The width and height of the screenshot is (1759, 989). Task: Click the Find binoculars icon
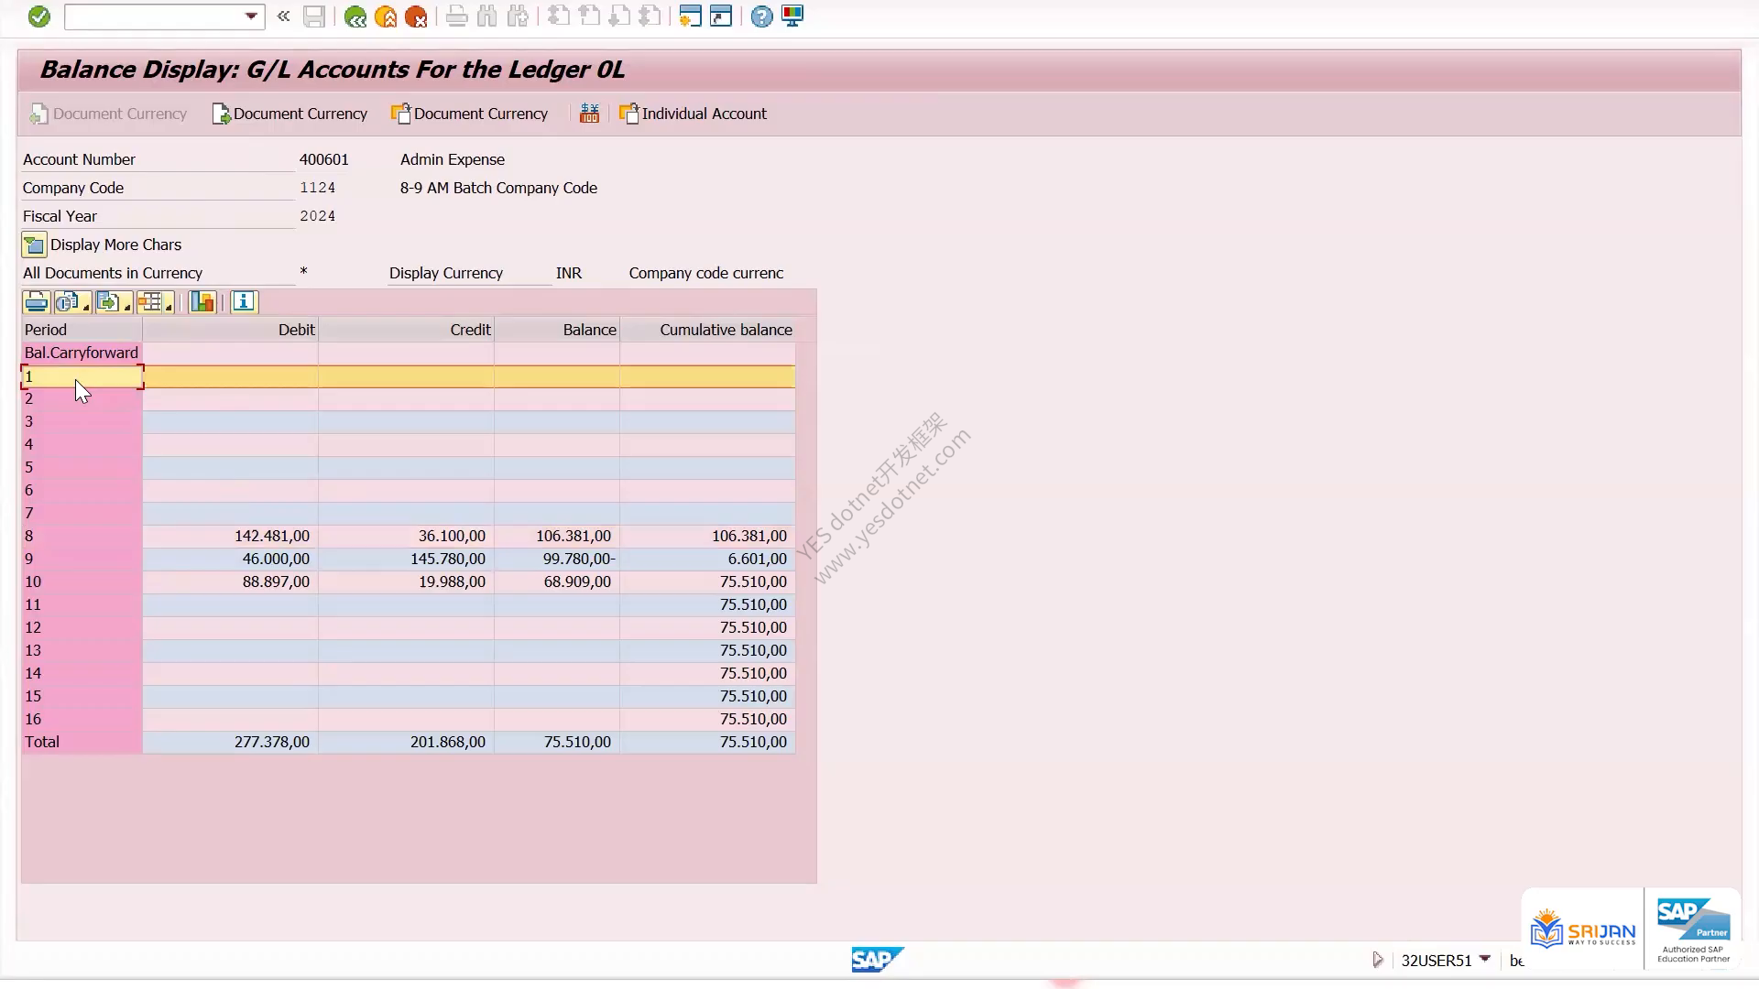[487, 16]
